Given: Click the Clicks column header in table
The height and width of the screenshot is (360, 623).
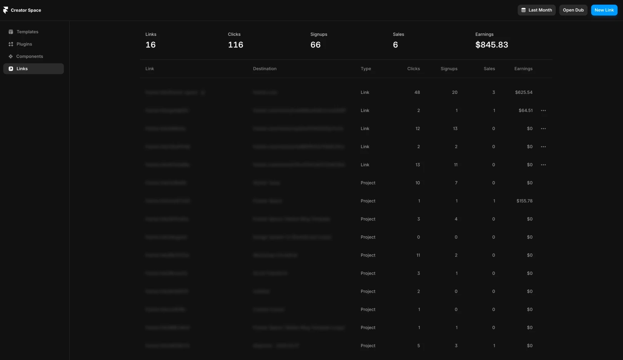Looking at the screenshot, I should (413, 69).
